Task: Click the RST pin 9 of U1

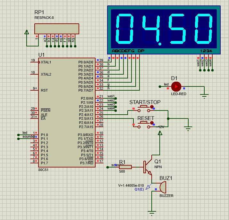Action: pos(35,90)
